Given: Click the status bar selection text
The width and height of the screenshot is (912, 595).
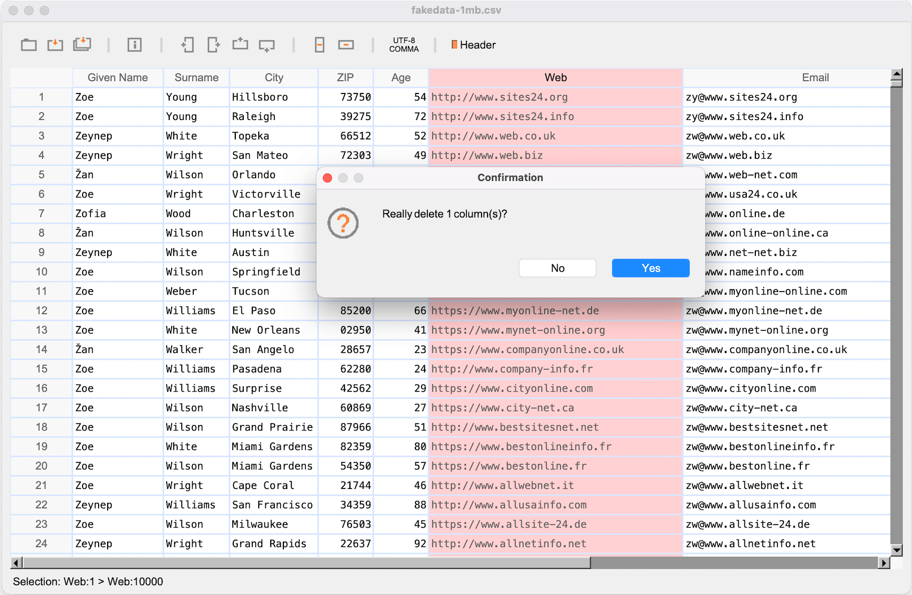Looking at the screenshot, I should coord(88,581).
